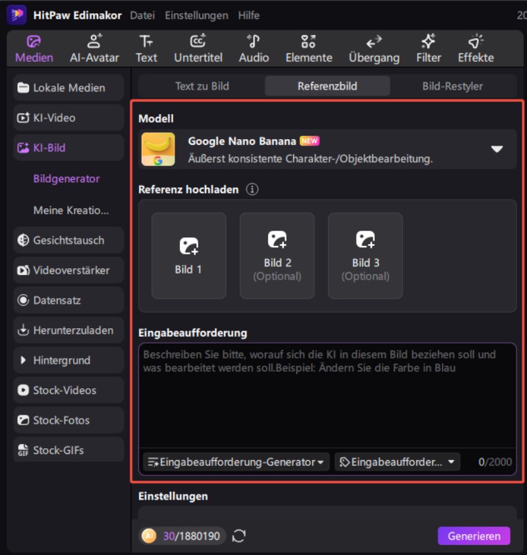527x555 pixels.
Task: Click the HitPaw Edimakor logo icon
Action: 16,15
